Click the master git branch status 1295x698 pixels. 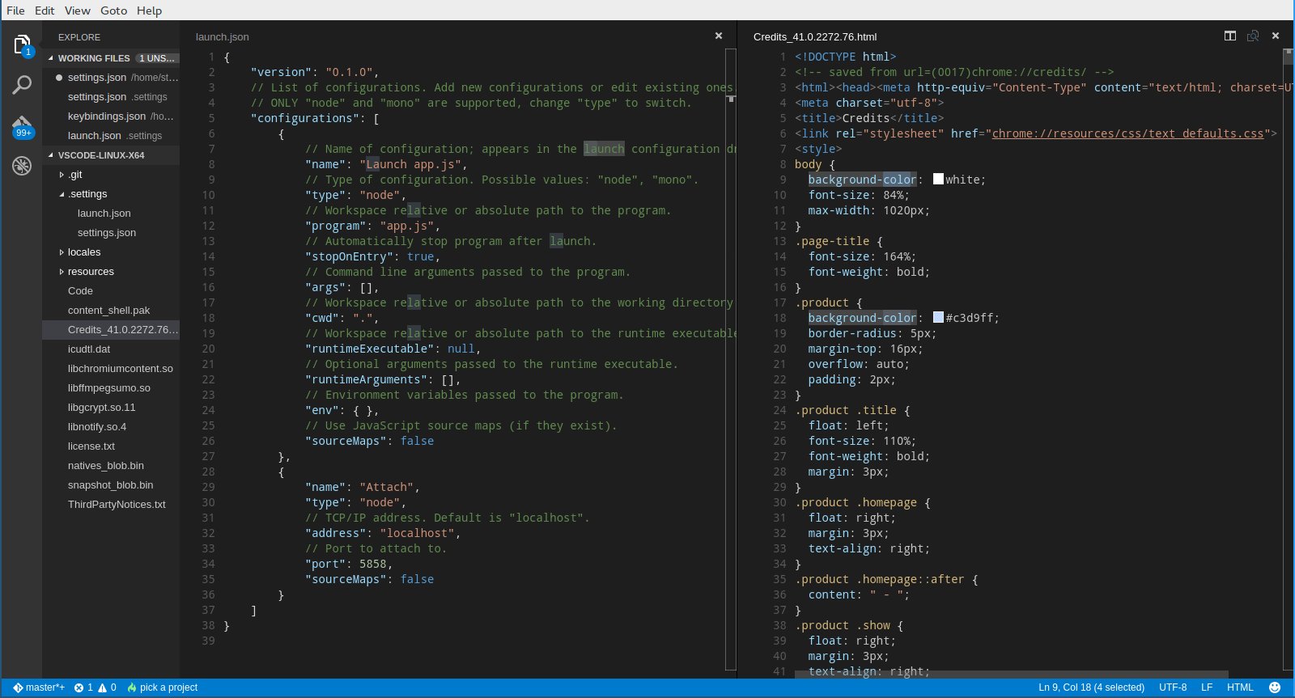[39, 687]
